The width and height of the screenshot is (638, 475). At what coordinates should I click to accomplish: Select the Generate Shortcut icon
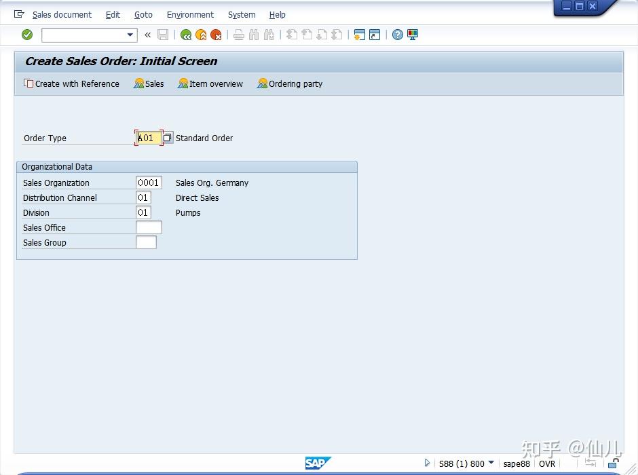coord(374,35)
